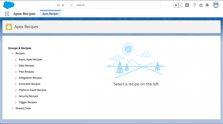Focus the global Search field

[x=113, y=5]
